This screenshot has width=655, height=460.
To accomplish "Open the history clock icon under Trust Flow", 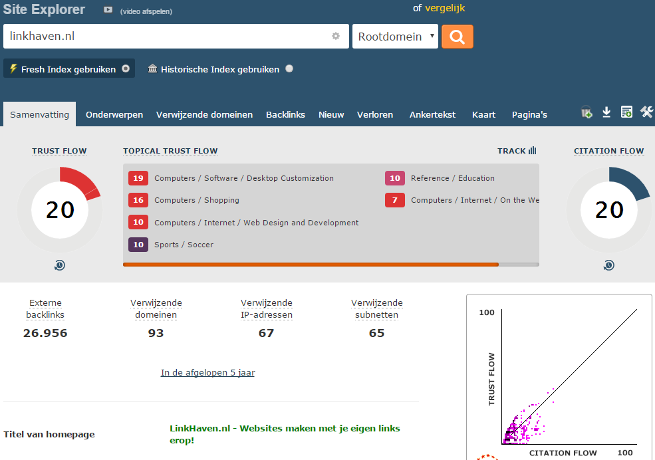I will pyautogui.click(x=60, y=265).
